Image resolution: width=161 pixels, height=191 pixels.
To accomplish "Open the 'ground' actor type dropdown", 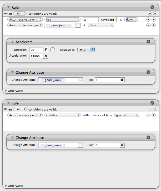I will (127, 115).
